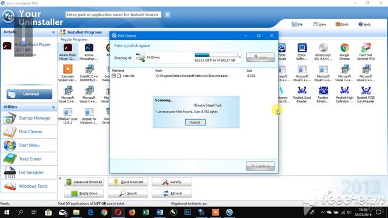Uncheck the edb.chk file checkbox
This screenshot has width=388, height=218.
coord(113,76)
